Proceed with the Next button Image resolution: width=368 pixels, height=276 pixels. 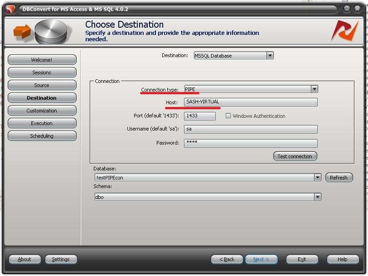click(261, 259)
